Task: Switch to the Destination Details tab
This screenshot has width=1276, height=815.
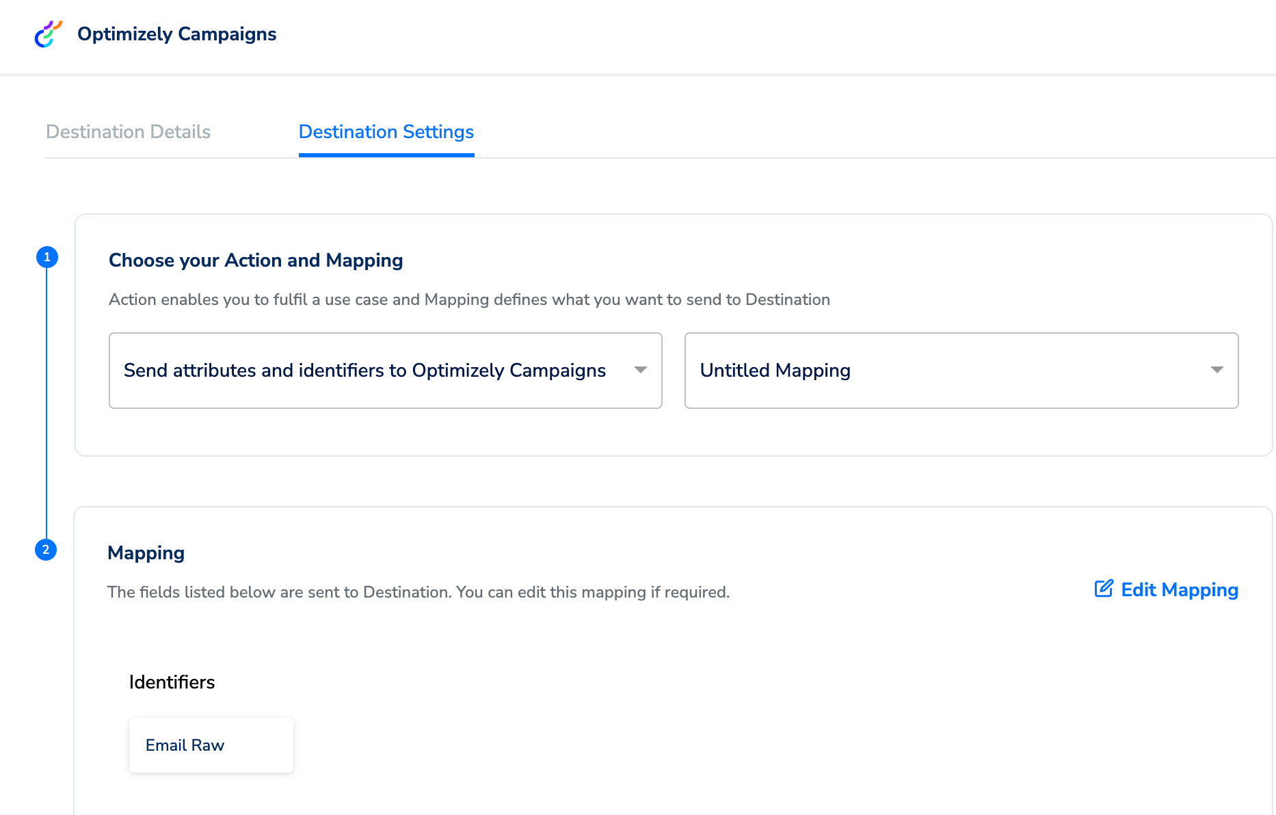Action: coord(128,132)
